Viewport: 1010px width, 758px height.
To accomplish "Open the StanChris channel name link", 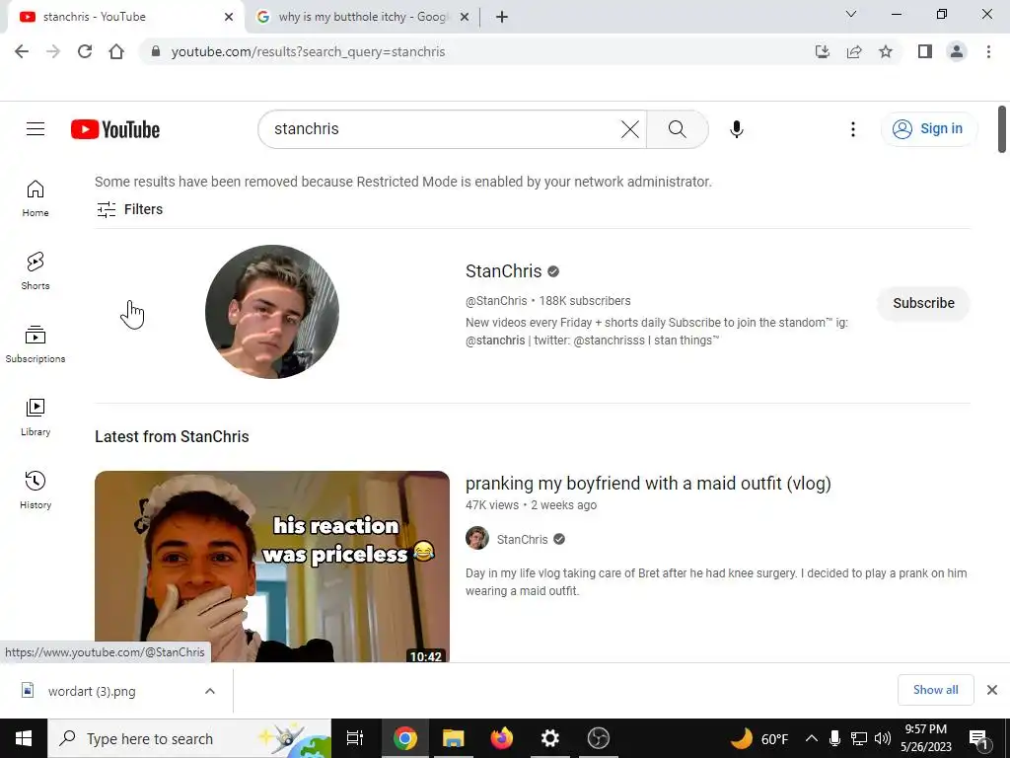I will pos(504,271).
